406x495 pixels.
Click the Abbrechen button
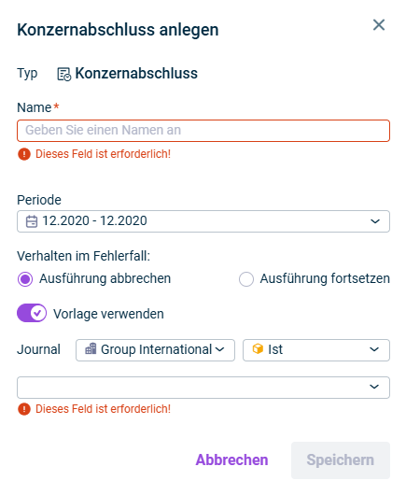point(231,460)
